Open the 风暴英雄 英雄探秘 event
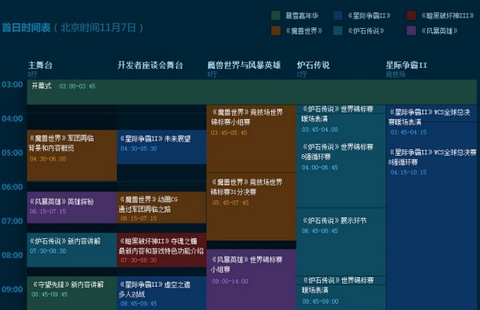Screen dimensions: 480x310 72,207
